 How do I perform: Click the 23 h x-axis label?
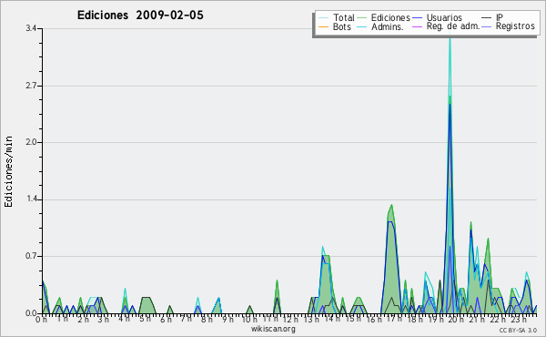click(519, 319)
